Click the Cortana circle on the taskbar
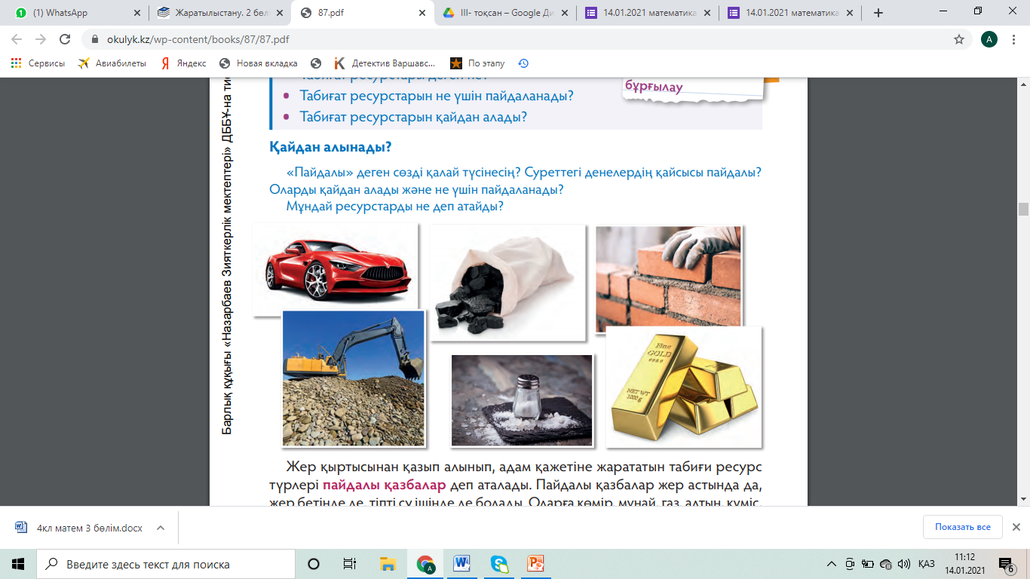1030x579 pixels. [314, 564]
